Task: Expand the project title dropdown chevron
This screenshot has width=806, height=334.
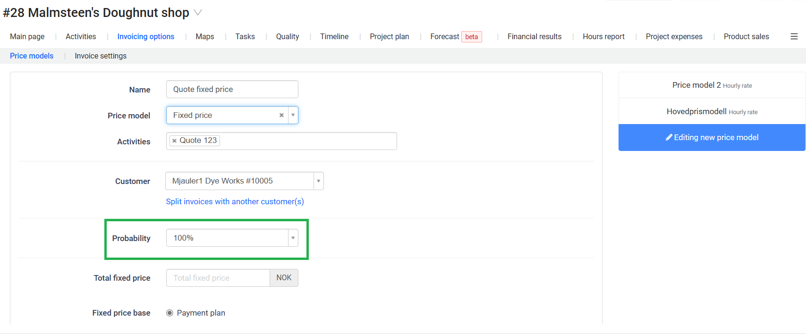Action: 198,13
